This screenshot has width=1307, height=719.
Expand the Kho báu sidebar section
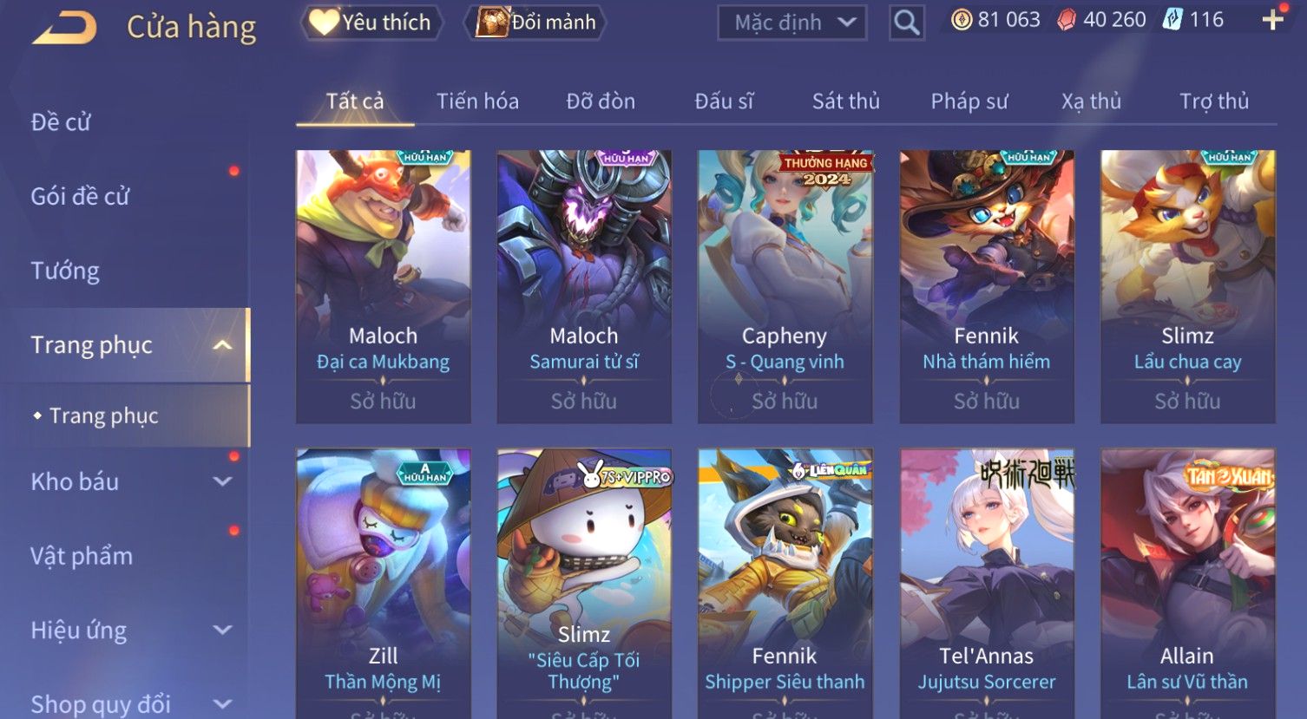click(223, 481)
